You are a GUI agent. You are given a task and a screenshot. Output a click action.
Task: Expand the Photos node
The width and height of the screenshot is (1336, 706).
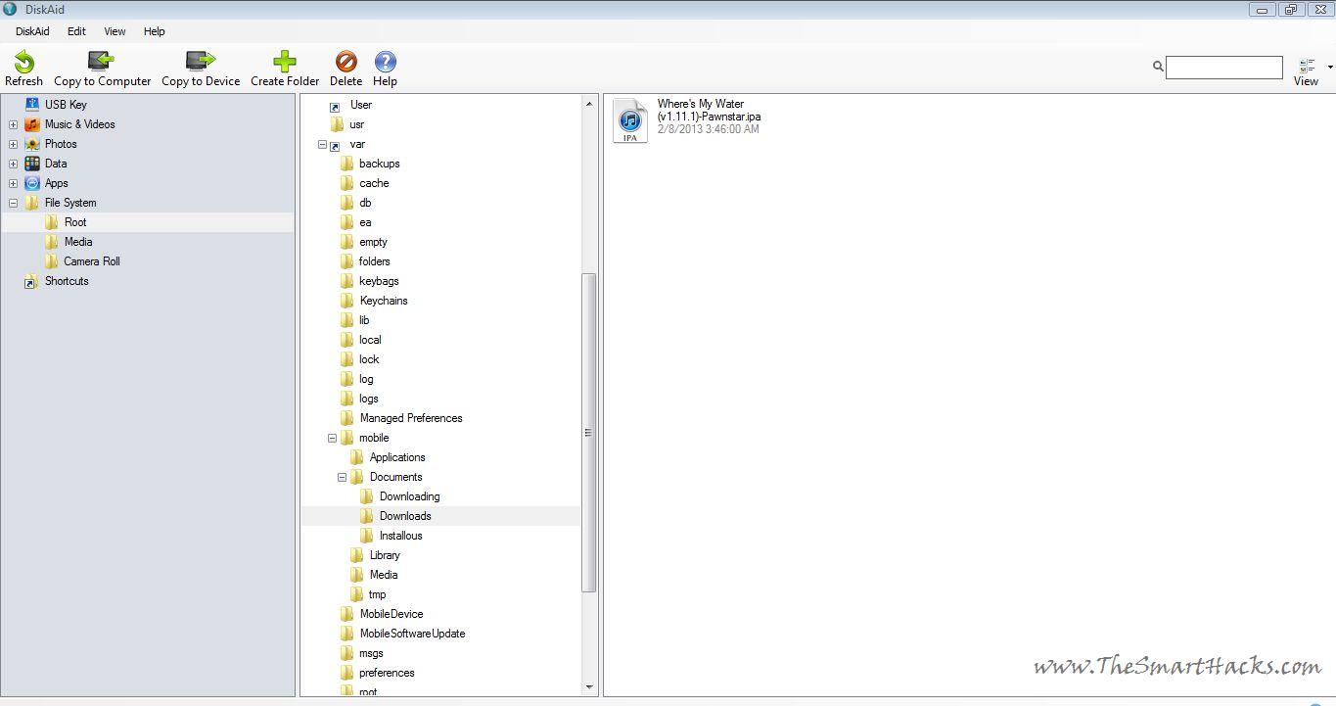point(13,144)
